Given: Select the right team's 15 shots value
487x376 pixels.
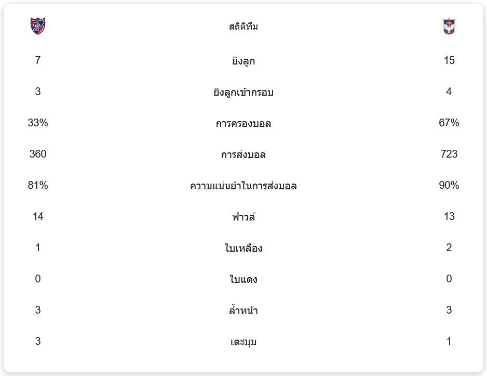Looking at the screenshot, I should pos(449,60).
